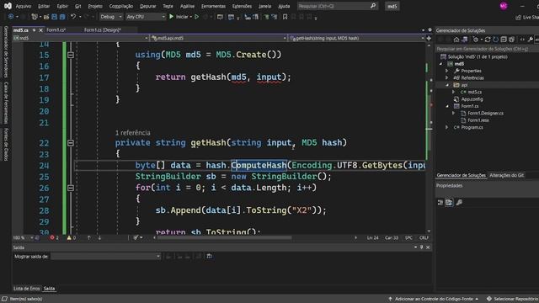Screen dimensions: 539x303
Task: Click the '1 referência' CodeLens link
Action: [133, 133]
